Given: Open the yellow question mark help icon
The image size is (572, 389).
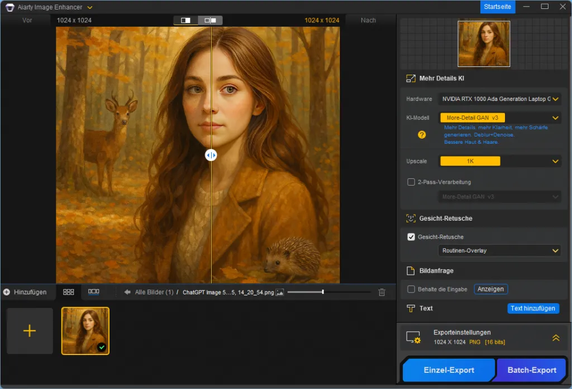Looking at the screenshot, I should [x=422, y=134].
